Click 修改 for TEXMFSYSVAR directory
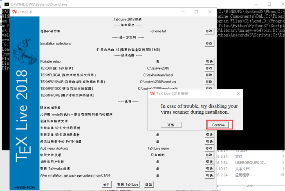285x191 pixels. [x=209, y=82]
